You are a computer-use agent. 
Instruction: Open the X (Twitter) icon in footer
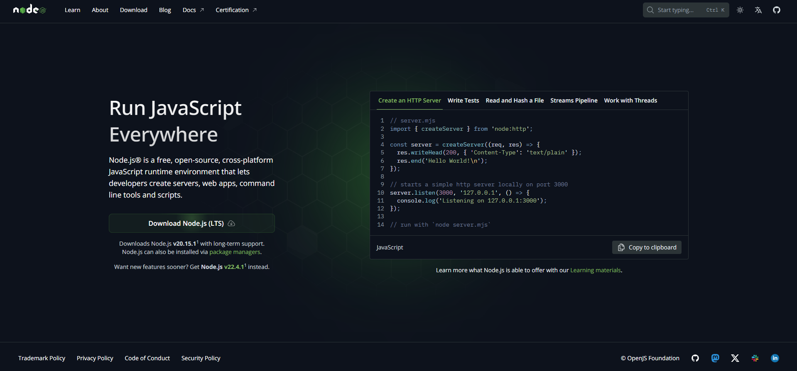point(735,358)
